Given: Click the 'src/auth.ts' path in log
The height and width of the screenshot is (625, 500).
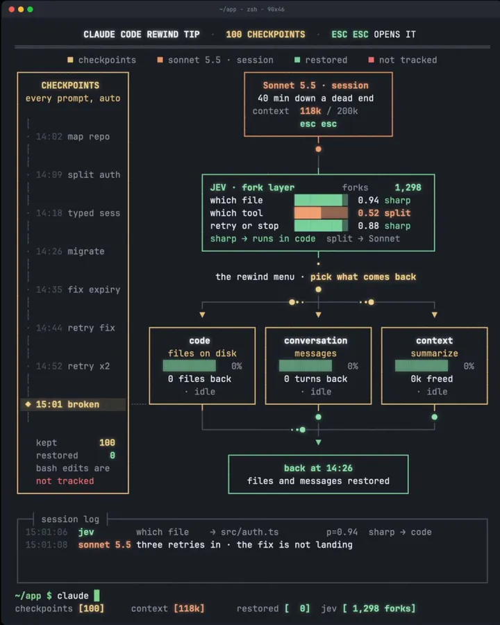Looking at the screenshot, I should click(x=249, y=532).
